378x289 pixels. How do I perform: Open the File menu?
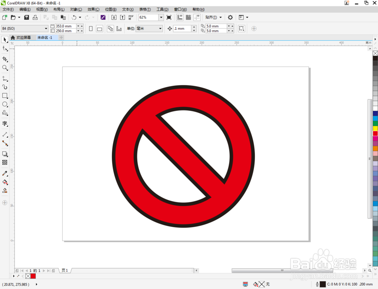(x=8, y=9)
